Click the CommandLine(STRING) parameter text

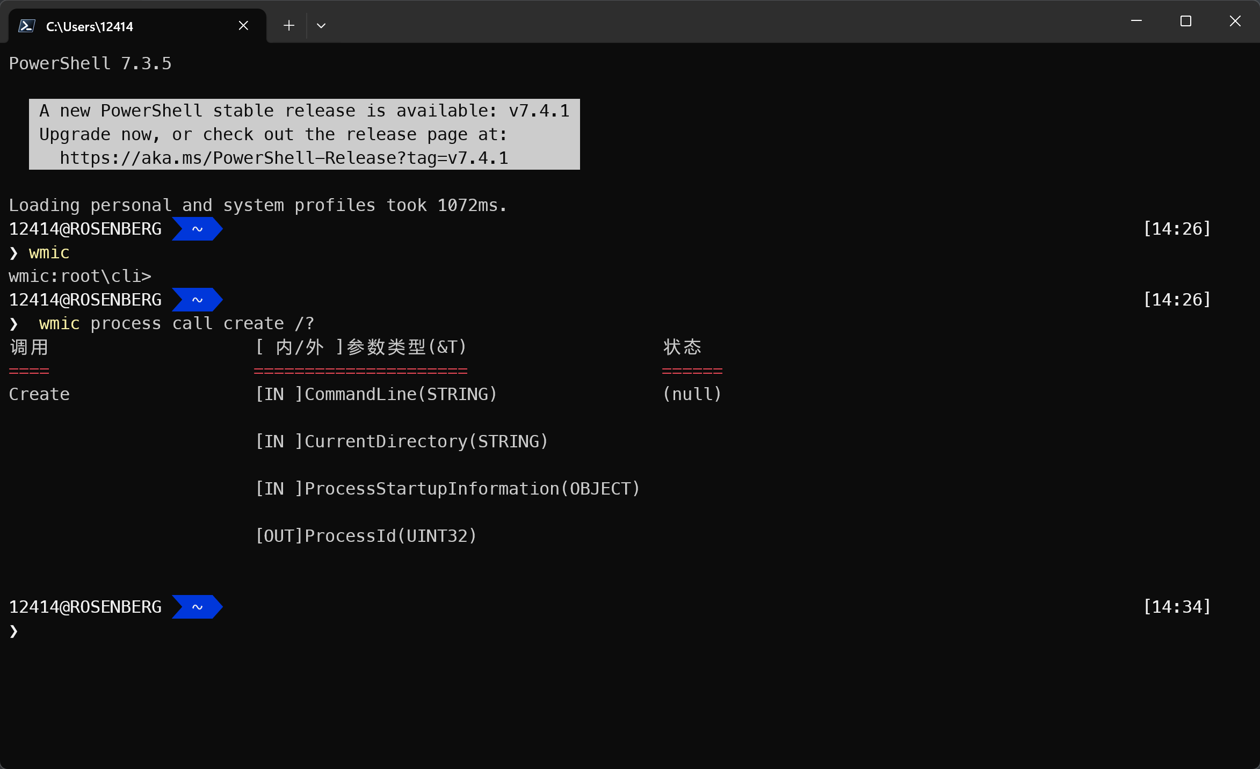tap(401, 395)
